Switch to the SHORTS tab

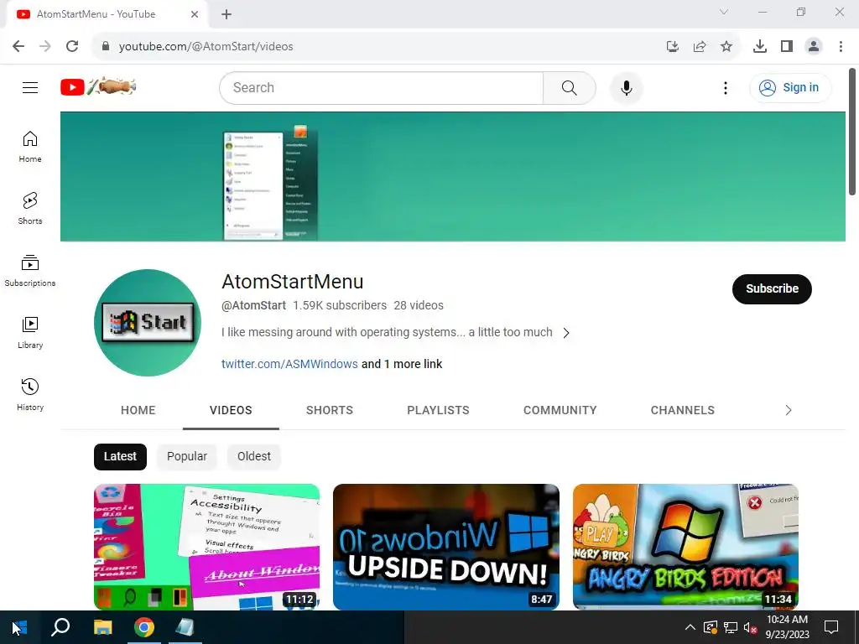[329, 410]
